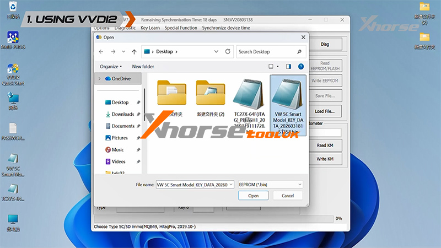Image resolution: width=441 pixels, height=248 pixels.
Task: Click the Open button
Action: tap(253, 196)
